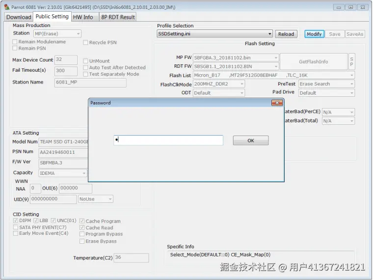Toggle the Remain PSN checkbox
The height and width of the screenshot is (280, 373).
[x=15, y=48]
